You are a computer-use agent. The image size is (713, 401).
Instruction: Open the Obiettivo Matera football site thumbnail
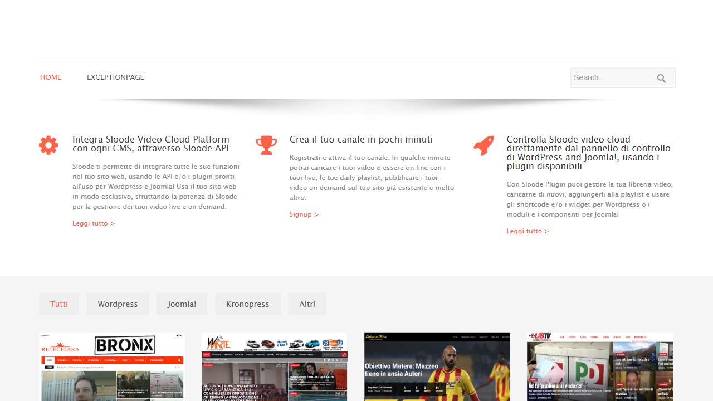coord(437,367)
